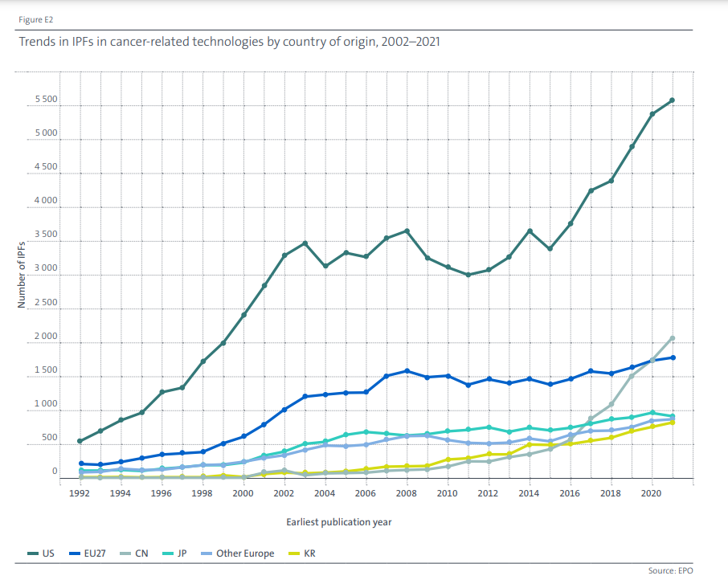Click the 2 000 y-axis label
This screenshot has height=588, width=728.
[x=46, y=336]
